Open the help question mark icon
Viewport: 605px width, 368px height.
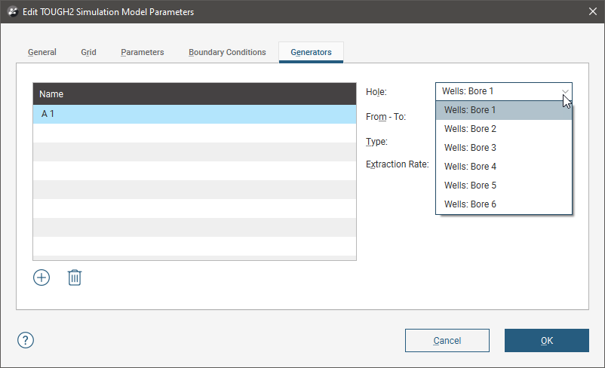26,340
